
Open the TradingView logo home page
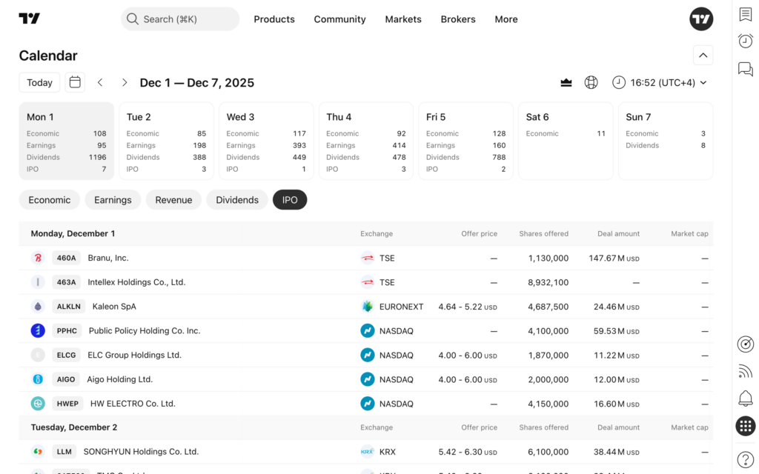(28, 19)
